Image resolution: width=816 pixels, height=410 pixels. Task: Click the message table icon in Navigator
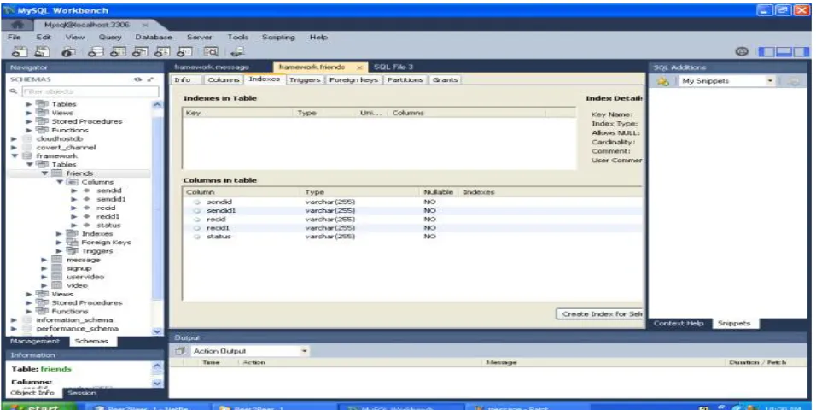[x=57, y=260]
